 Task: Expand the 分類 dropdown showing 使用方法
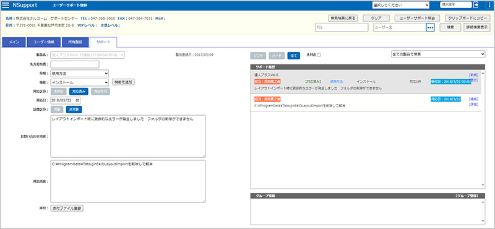click(80, 73)
